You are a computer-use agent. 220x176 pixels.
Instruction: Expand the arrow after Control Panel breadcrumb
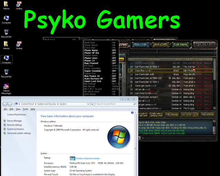(36, 104)
